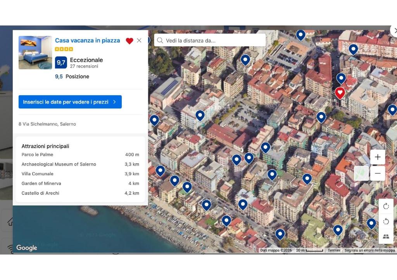Toggle the map scale 20 m indicator

309,250
